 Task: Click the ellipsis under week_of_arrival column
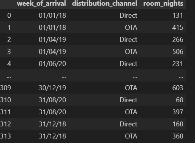(x=64, y=77)
